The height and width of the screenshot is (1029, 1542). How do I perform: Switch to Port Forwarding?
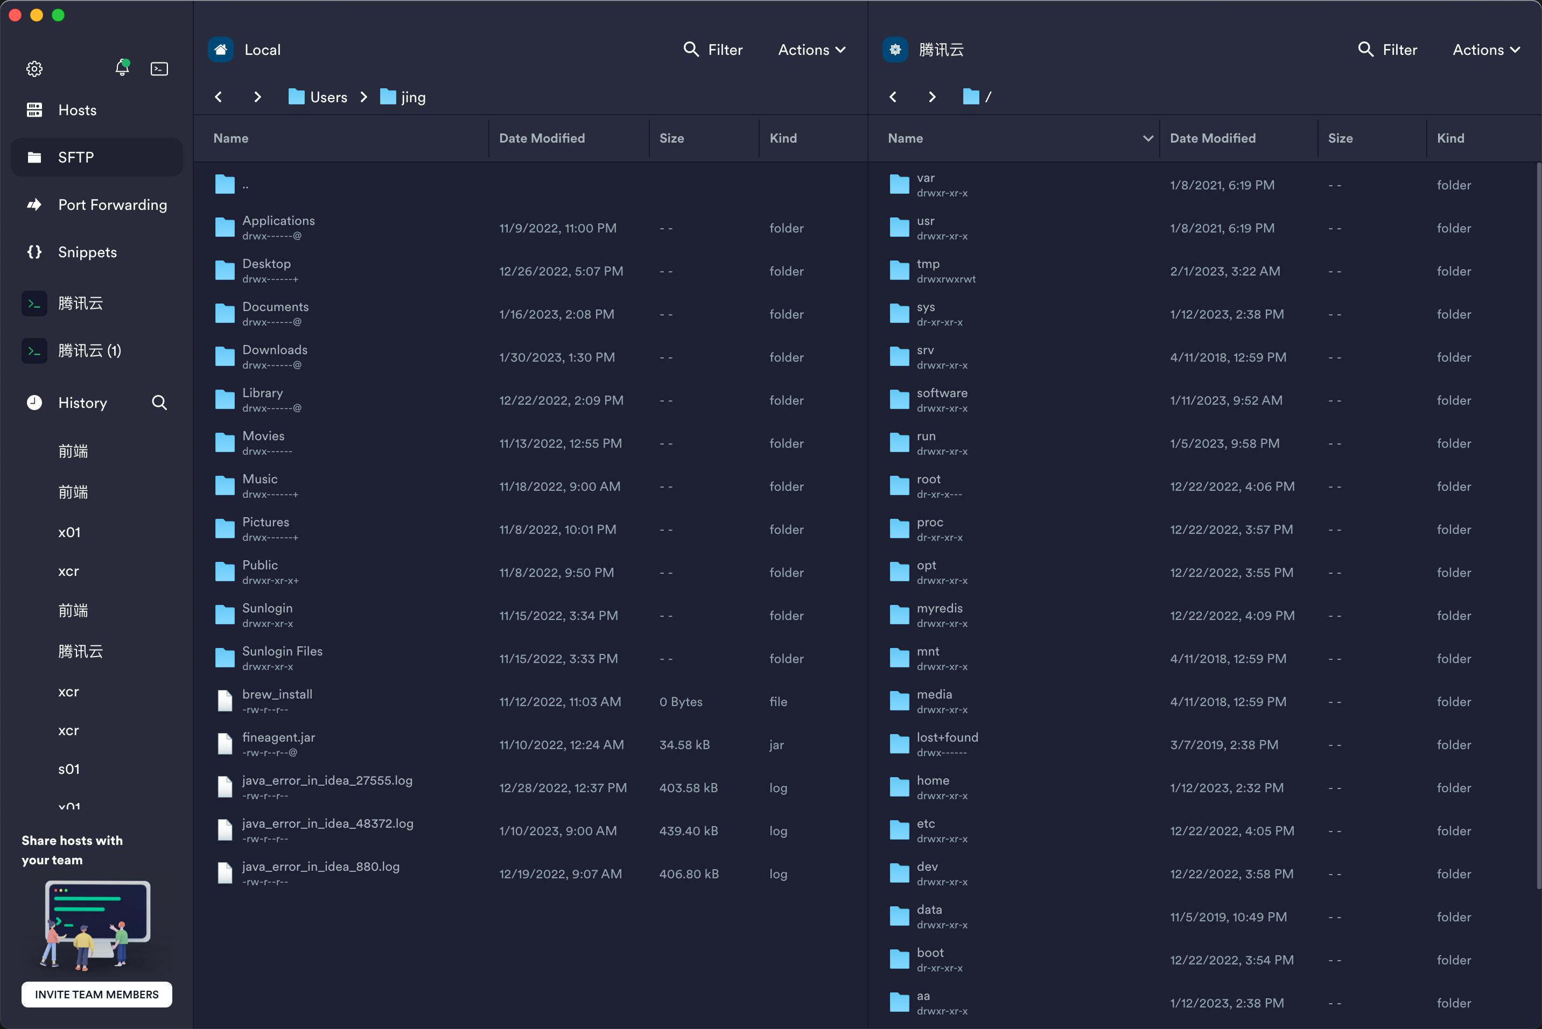point(112,205)
